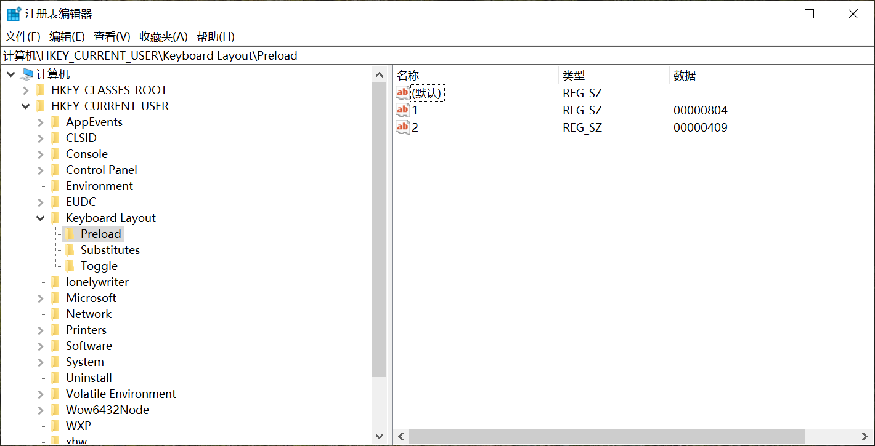Click the Control Panel folder icon

[x=55, y=170]
